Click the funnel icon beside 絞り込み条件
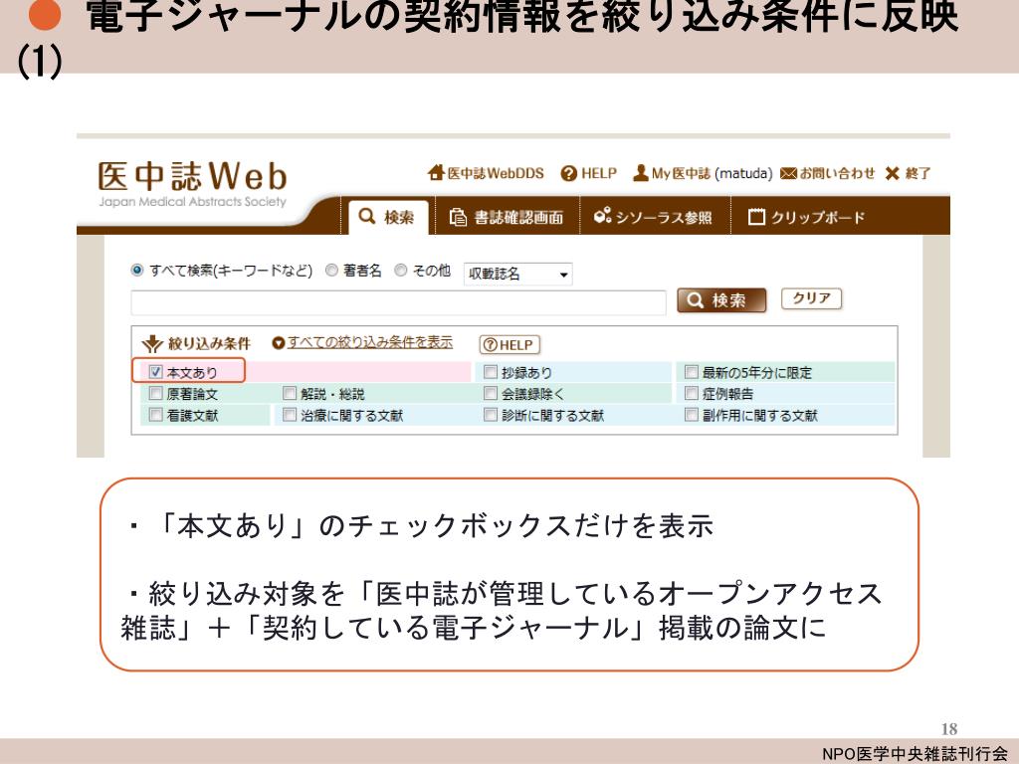1019x764 pixels. click(152, 343)
